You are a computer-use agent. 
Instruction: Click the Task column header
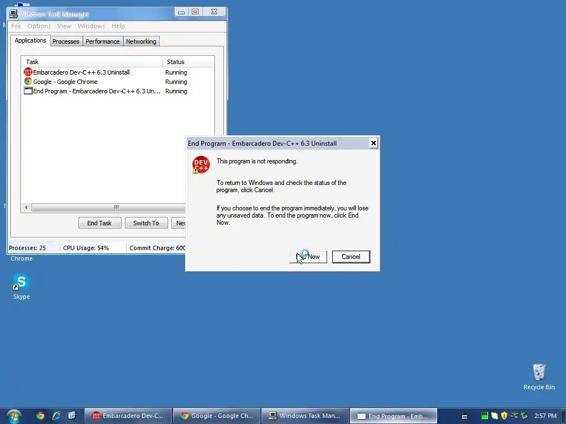pos(92,62)
